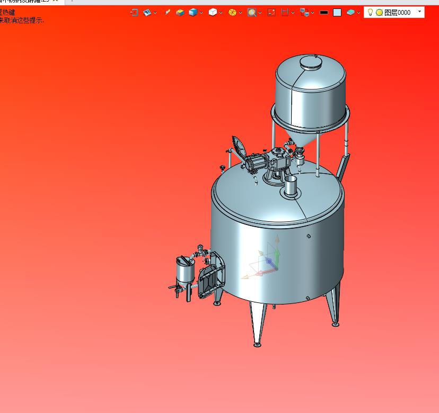Viewport: 439px width, 413px height.
Task: Click the magnifier zoom icon
Action: [x=252, y=12]
